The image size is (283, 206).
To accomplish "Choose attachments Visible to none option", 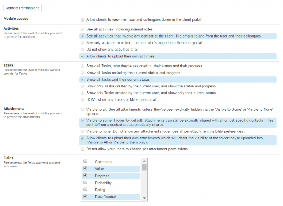I will point(82,131).
